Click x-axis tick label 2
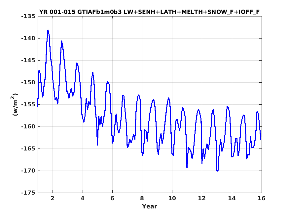The width and height of the screenshot is (289, 216). 53,198
